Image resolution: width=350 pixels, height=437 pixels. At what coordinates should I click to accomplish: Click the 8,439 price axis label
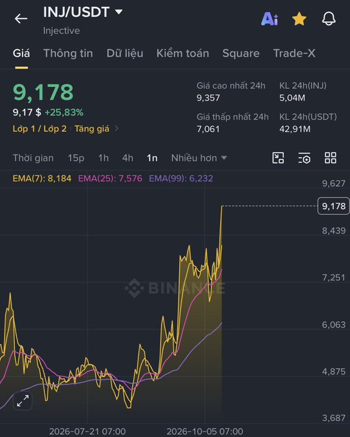[334, 231]
